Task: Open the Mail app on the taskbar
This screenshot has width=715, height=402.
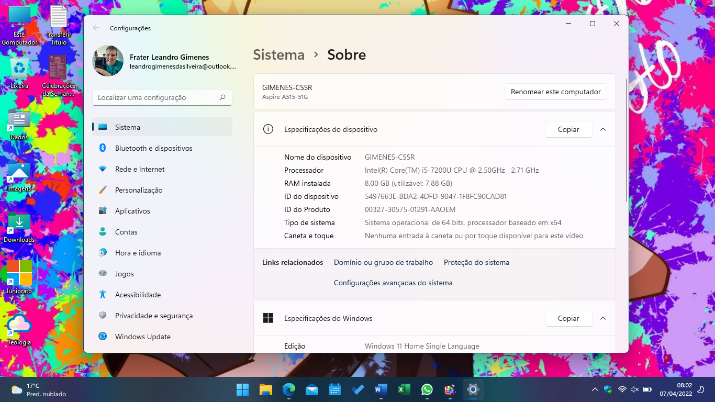Action: [312, 389]
